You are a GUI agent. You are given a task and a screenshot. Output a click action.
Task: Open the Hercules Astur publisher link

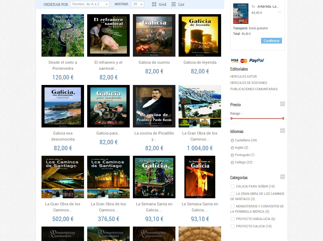point(243,77)
